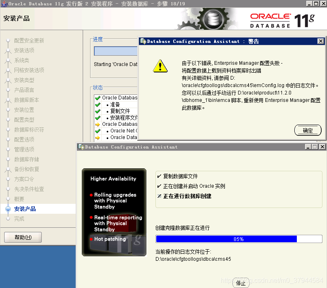
Task: Select the 配置选项 step in sidebar
Action: 24,139
